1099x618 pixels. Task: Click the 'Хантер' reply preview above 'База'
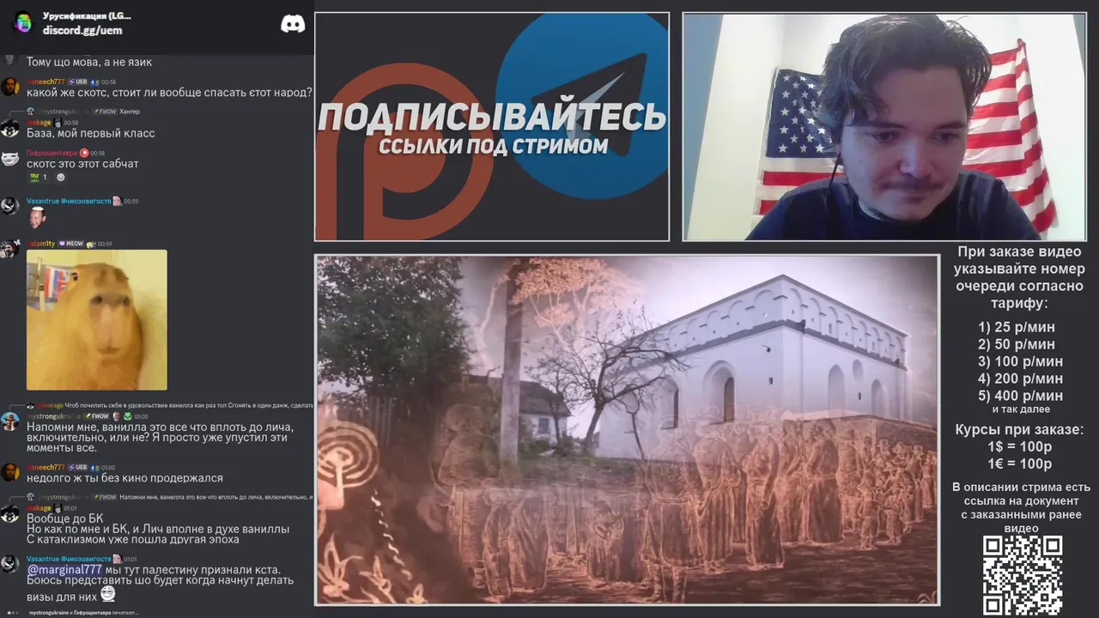click(x=130, y=112)
